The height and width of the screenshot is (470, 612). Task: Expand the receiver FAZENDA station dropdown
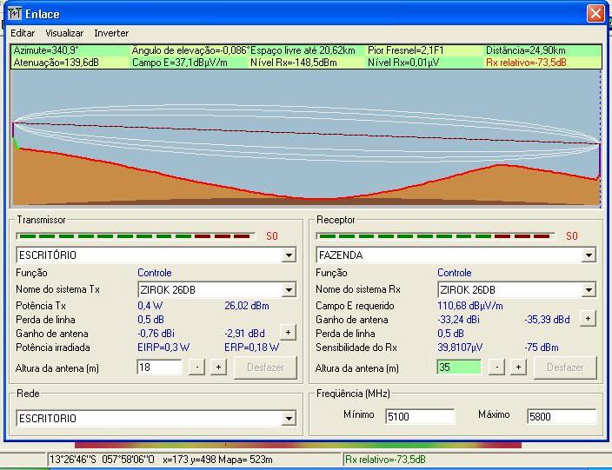click(x=589, y=256)
